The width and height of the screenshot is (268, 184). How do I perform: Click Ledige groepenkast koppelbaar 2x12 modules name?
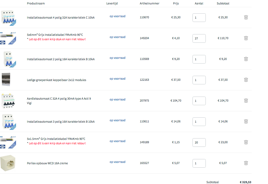pyautogui.click(x=56, y=80)
